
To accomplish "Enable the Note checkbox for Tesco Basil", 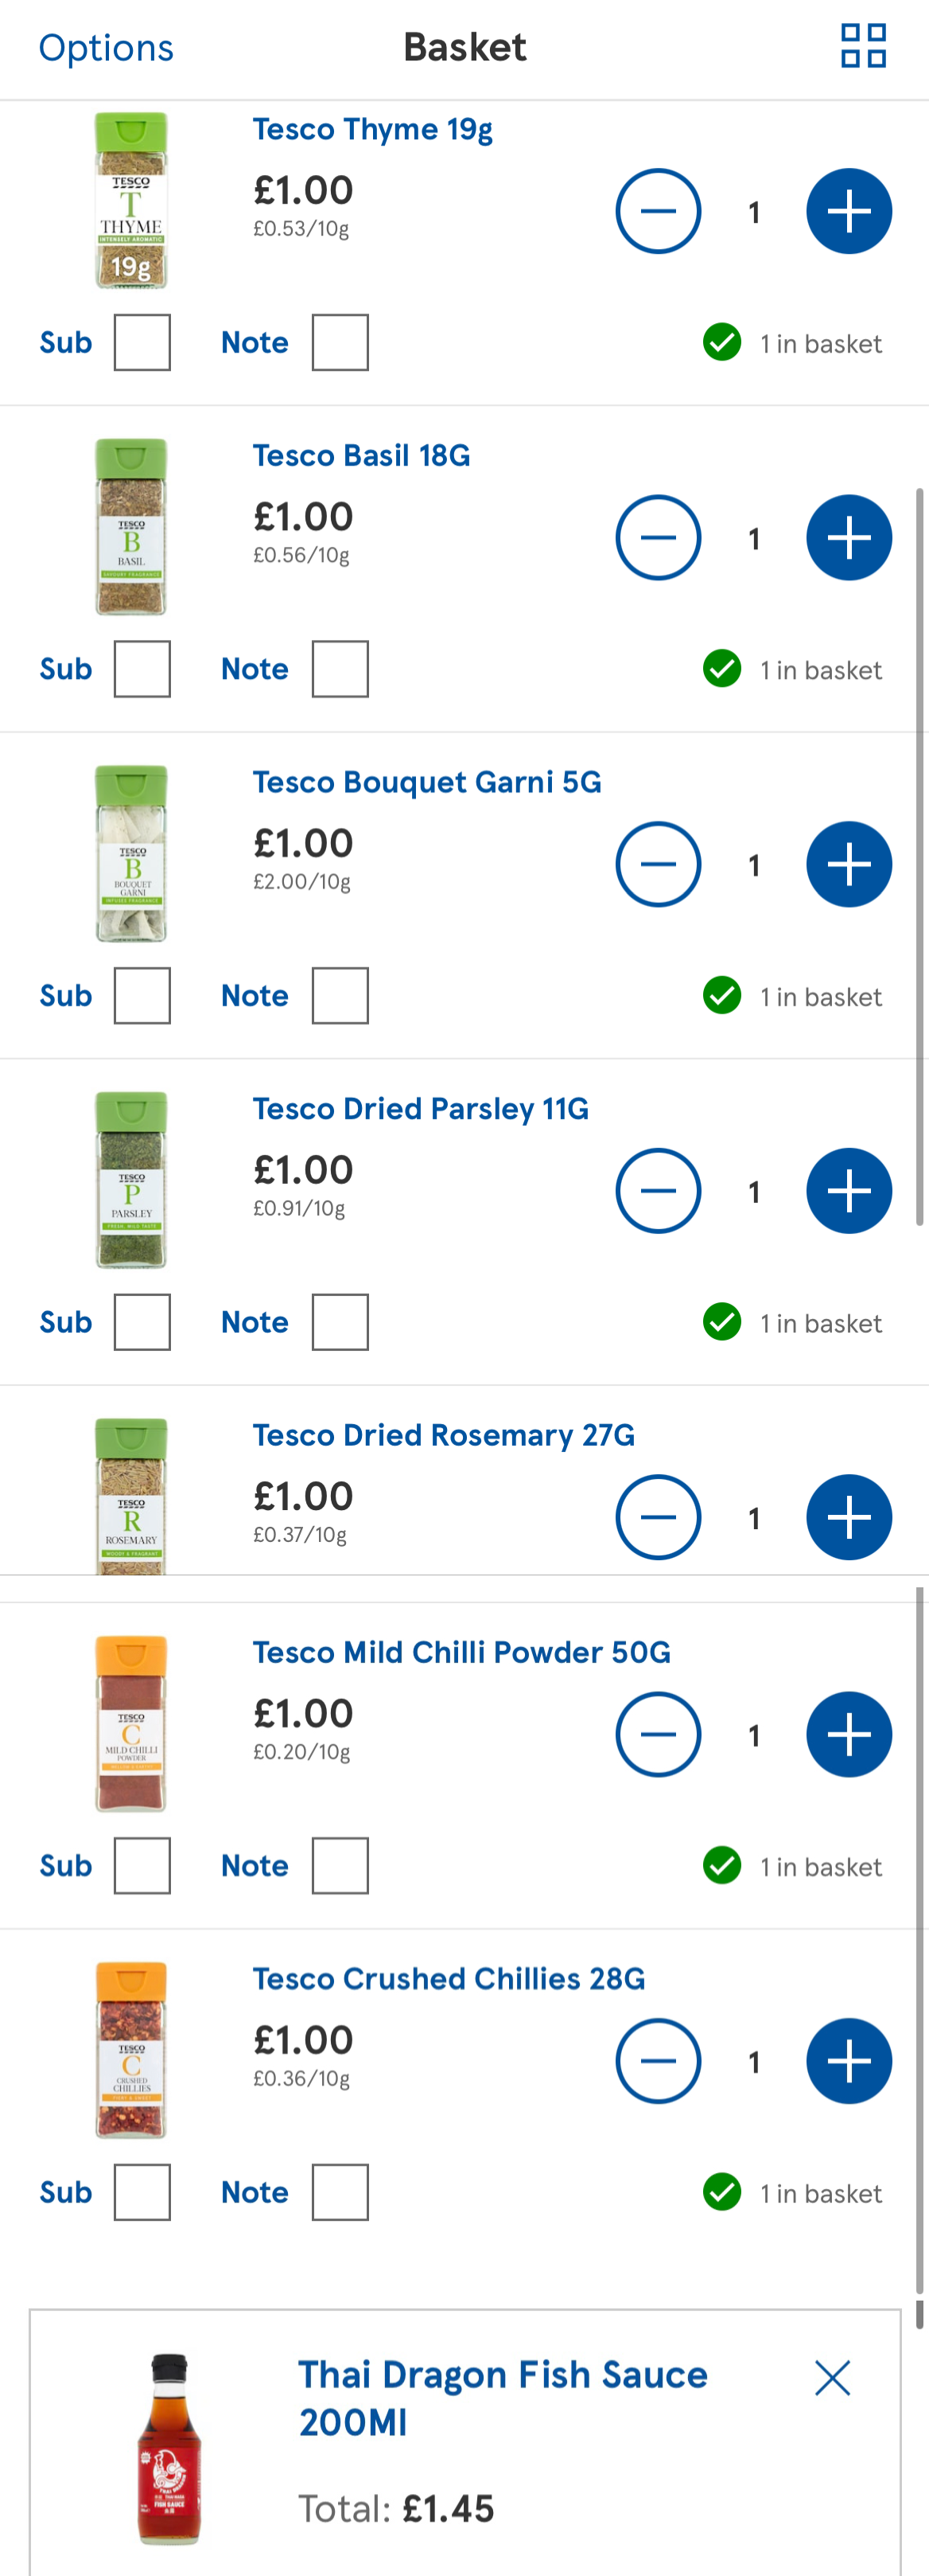I will [340, 669].
